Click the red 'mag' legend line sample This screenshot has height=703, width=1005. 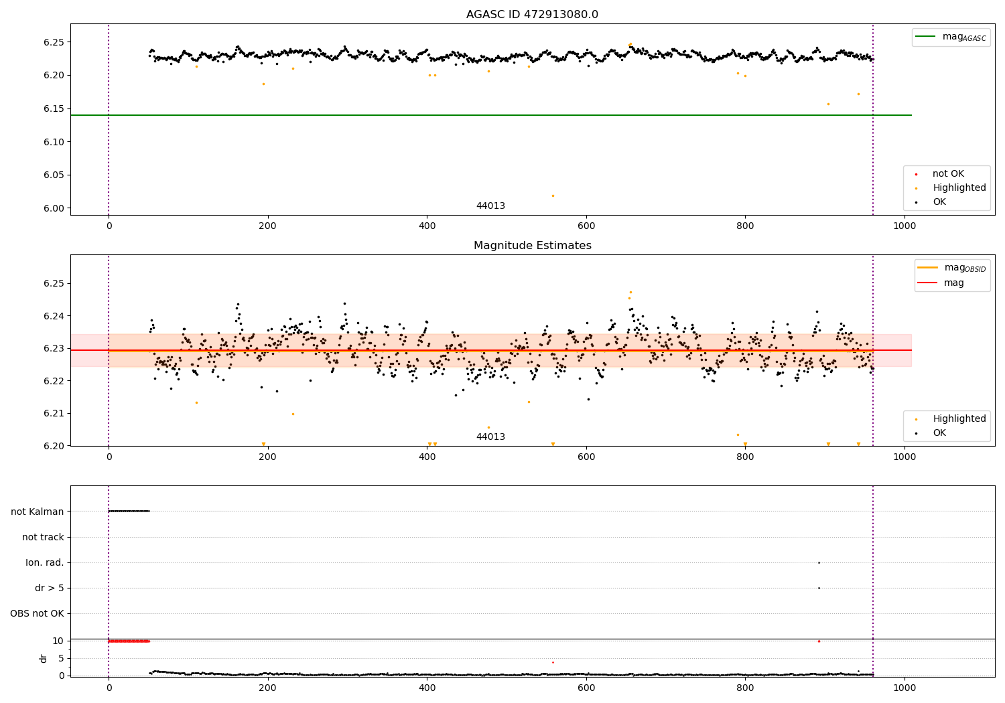click(x=928, y=283)
